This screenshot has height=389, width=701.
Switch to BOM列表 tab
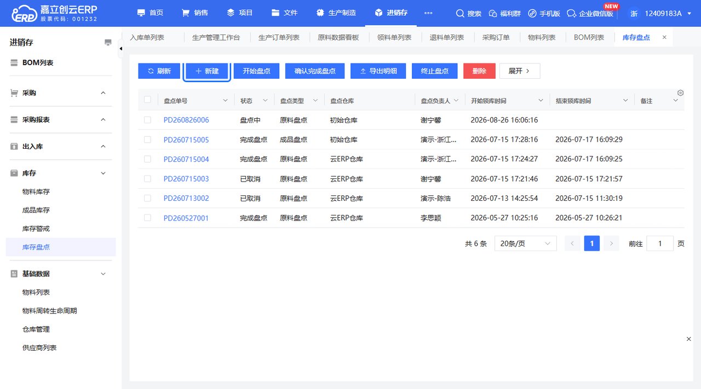[x=589, y=37]
